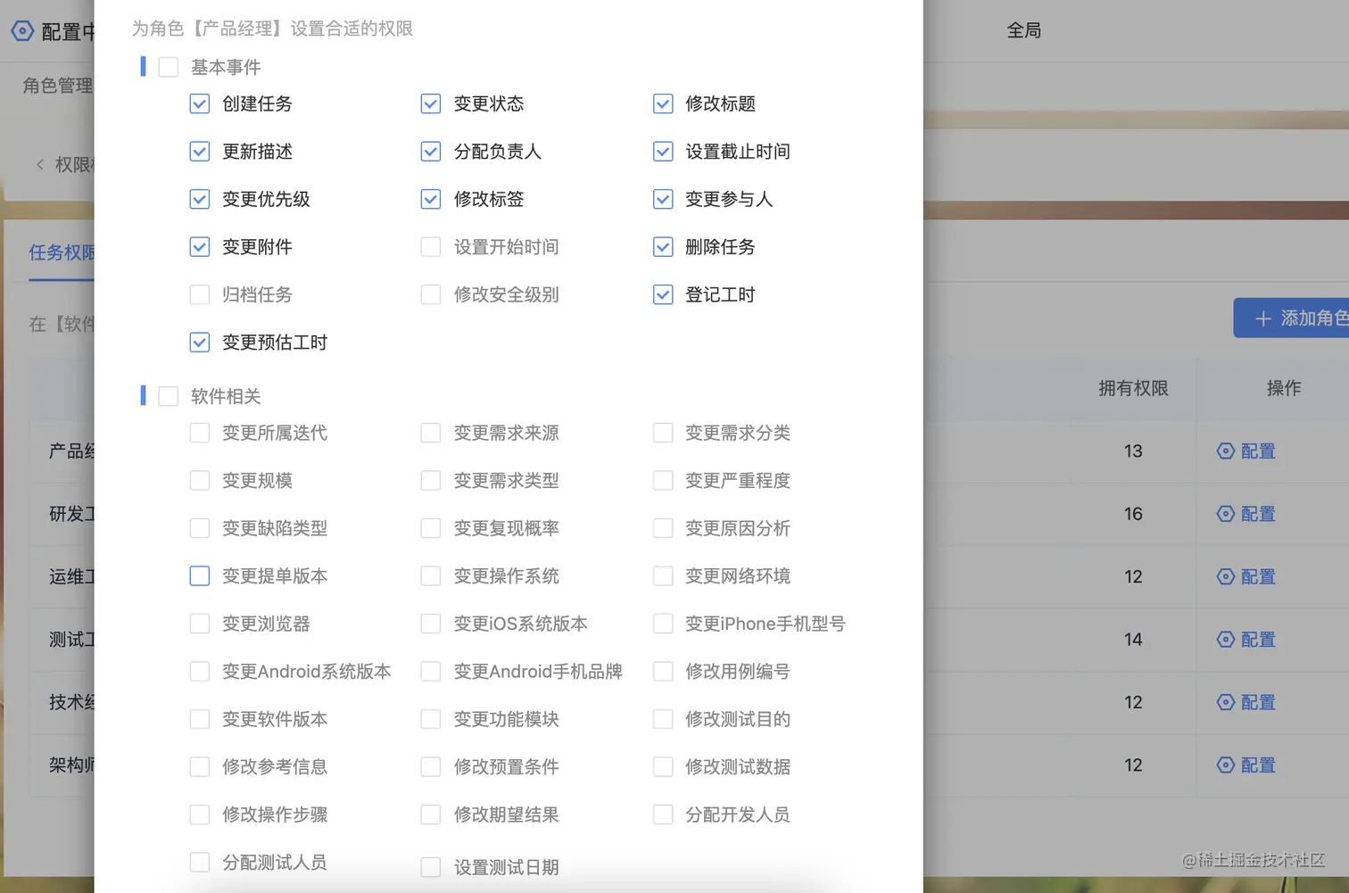1349x893 pixels.
Task: Uncheck the 变更状态 checkbox
Action: click(431, 103)
